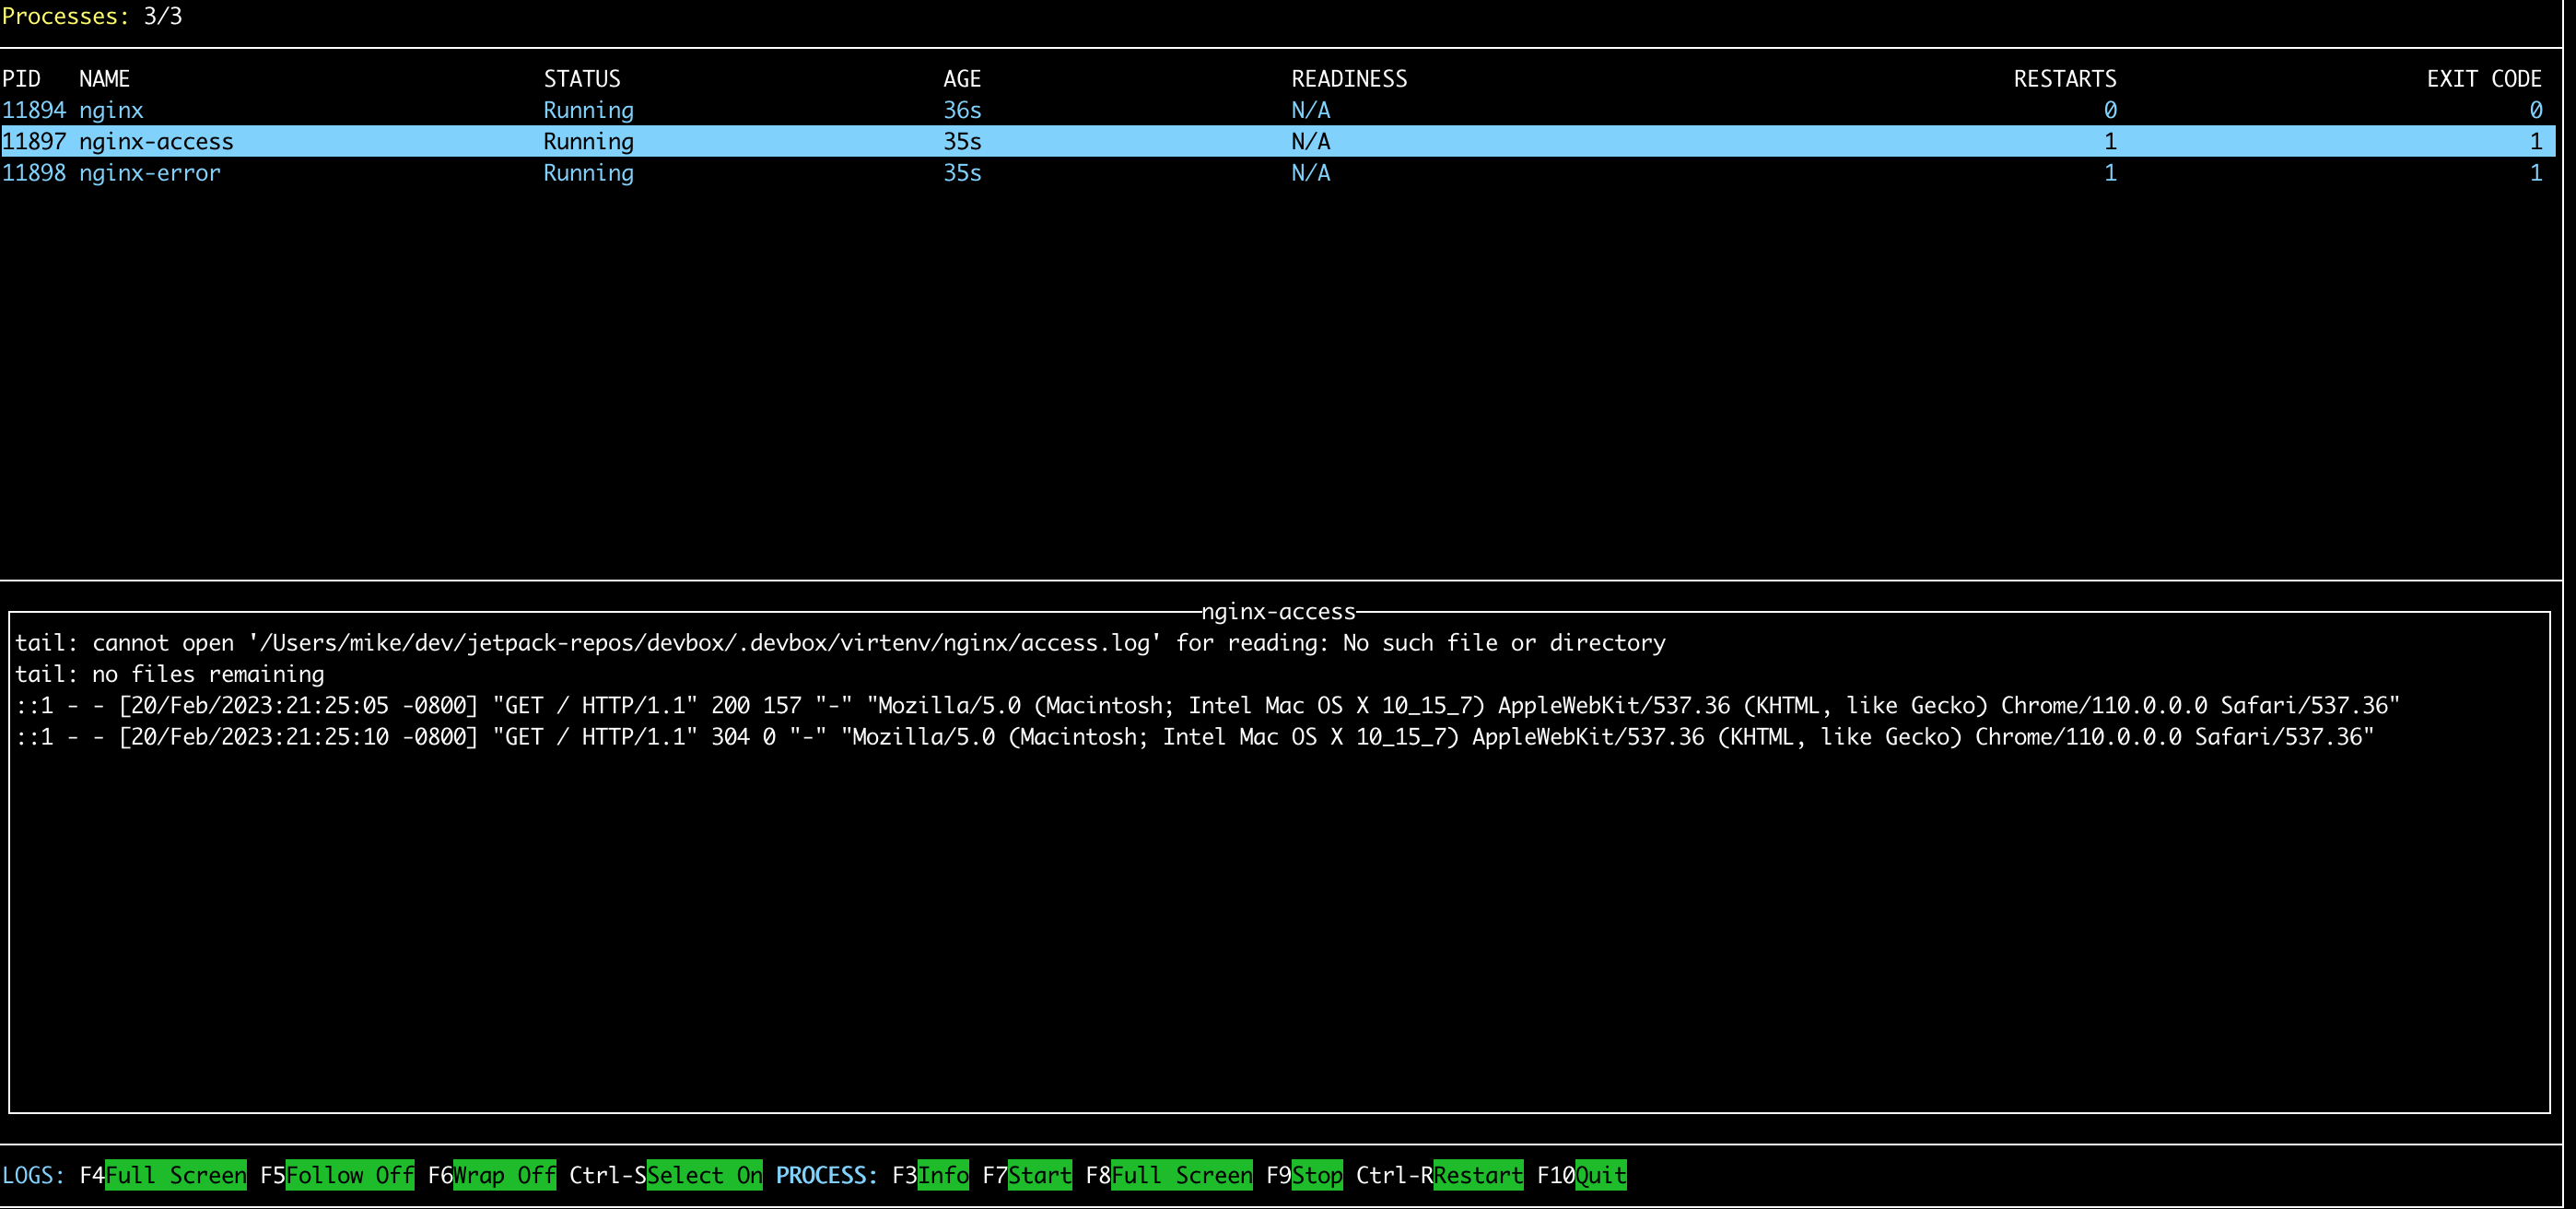The height and width of the screenshot is (1209, 2576).
Task: Toggle the Select On option
Action: tap(704, 1175)
